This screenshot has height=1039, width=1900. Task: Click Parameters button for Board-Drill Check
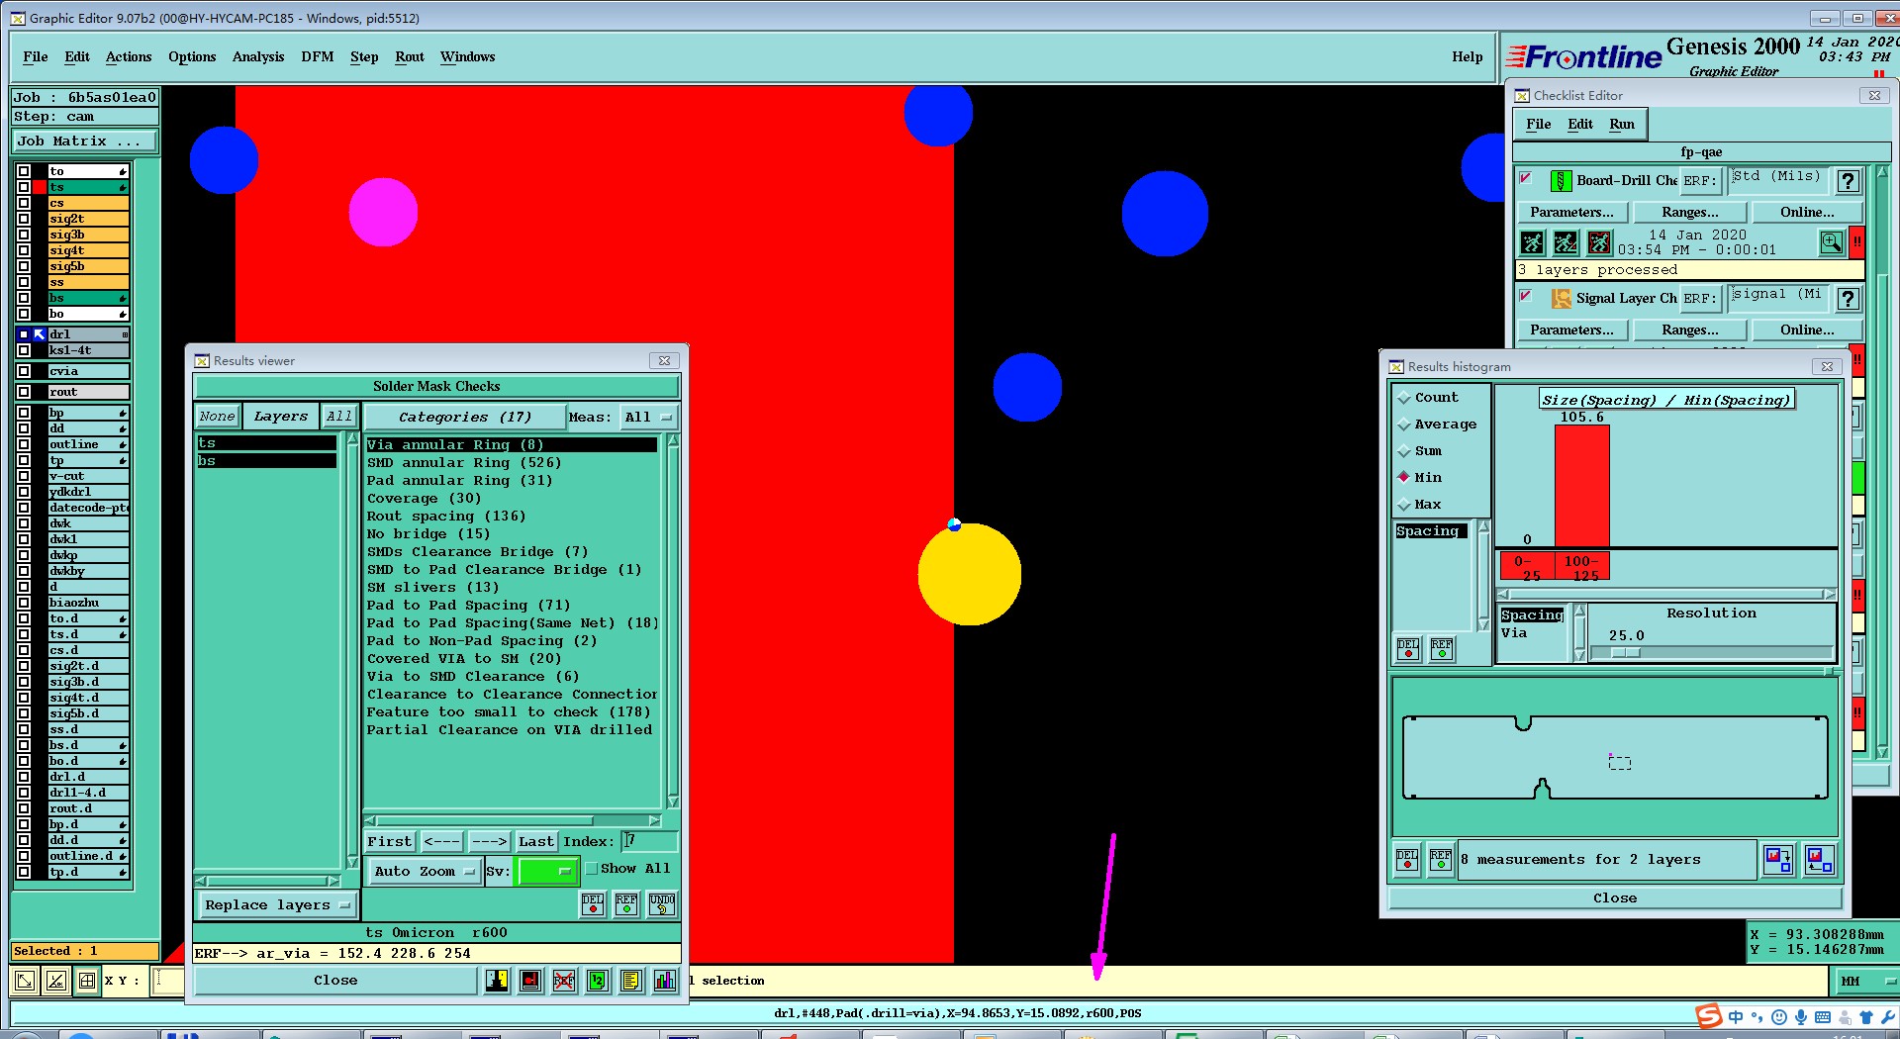point(1571,213)
